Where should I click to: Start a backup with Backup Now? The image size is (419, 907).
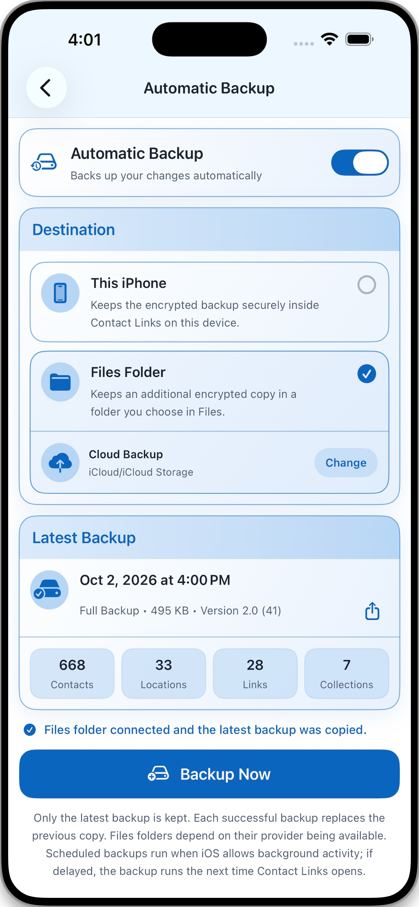(x=209, y=774)
